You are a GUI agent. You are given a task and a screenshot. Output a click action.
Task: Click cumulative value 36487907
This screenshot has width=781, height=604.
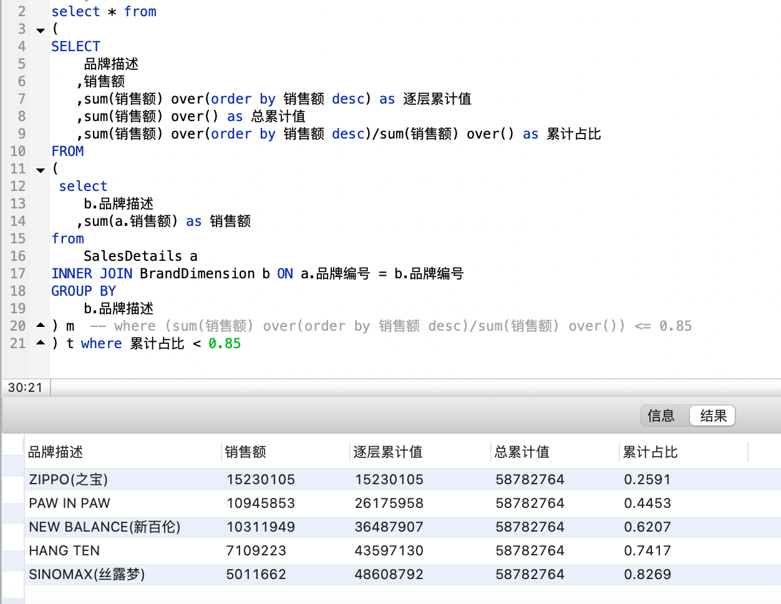coord(389,527)
